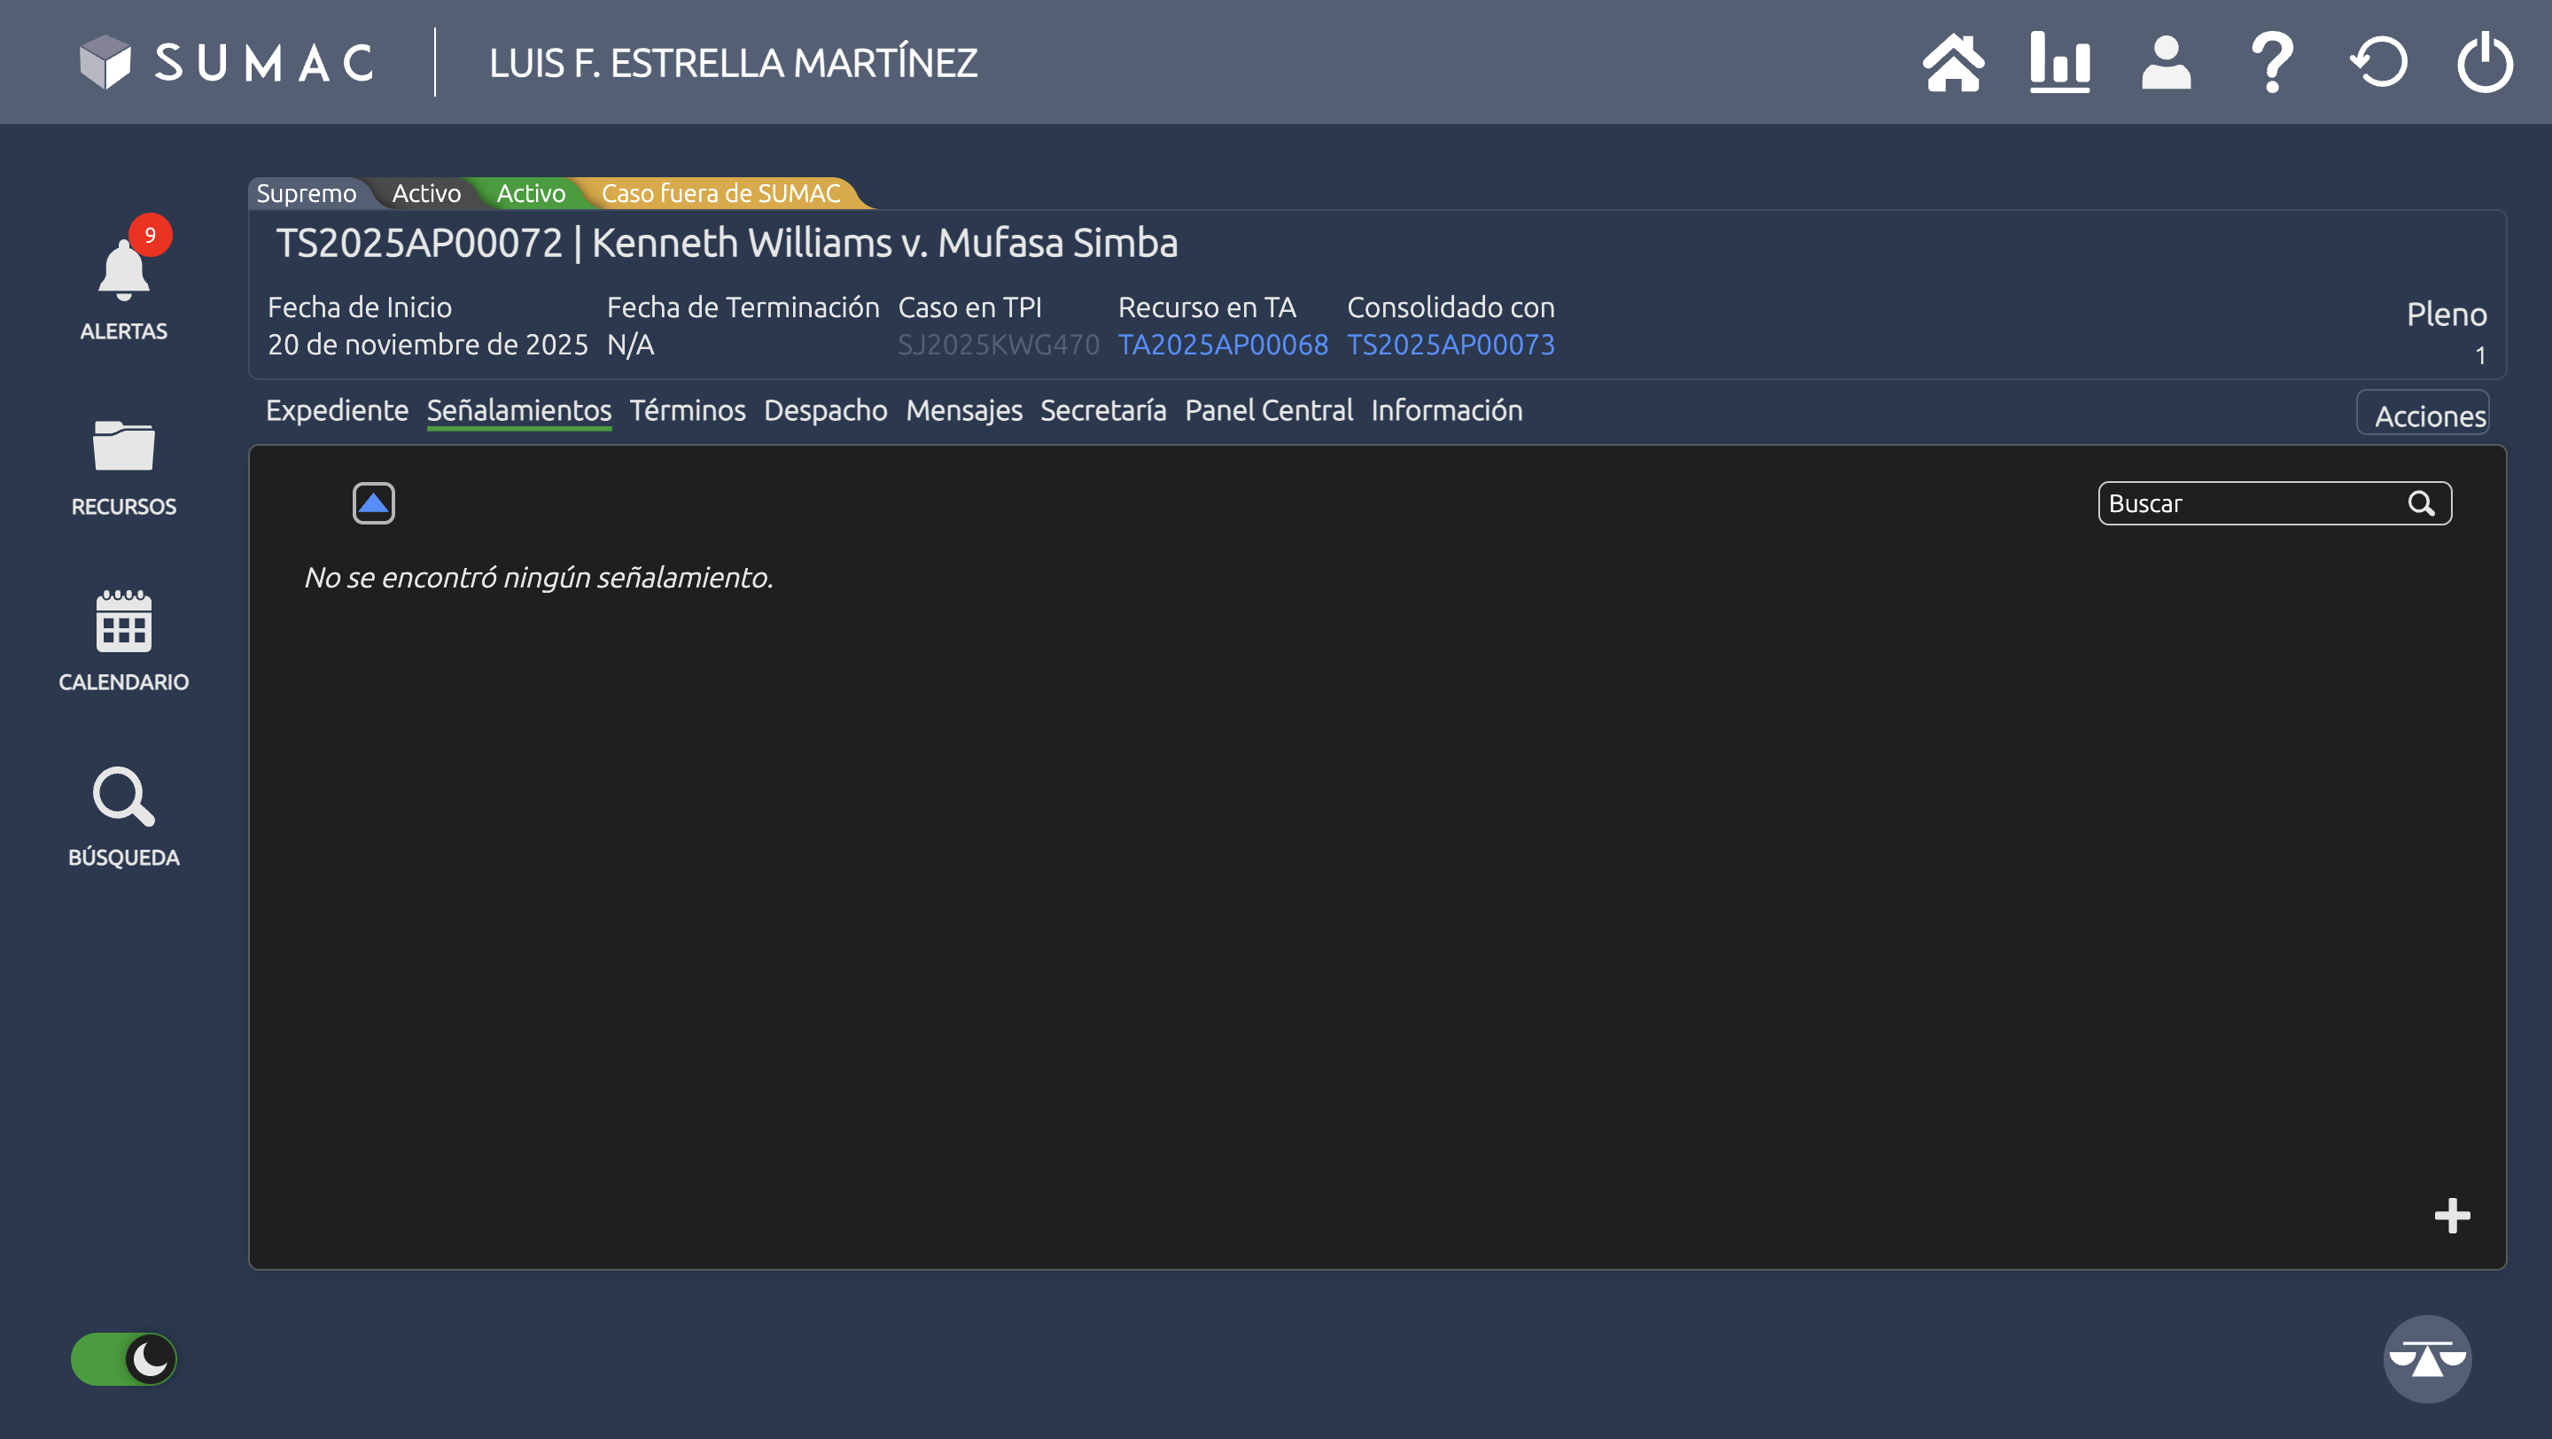Open the user profile icon
2552x1439 pixels.
pos(2166,64)
